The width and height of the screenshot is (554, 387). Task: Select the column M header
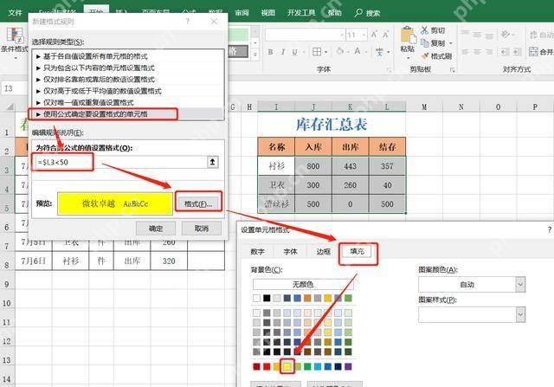pos(424,106)
